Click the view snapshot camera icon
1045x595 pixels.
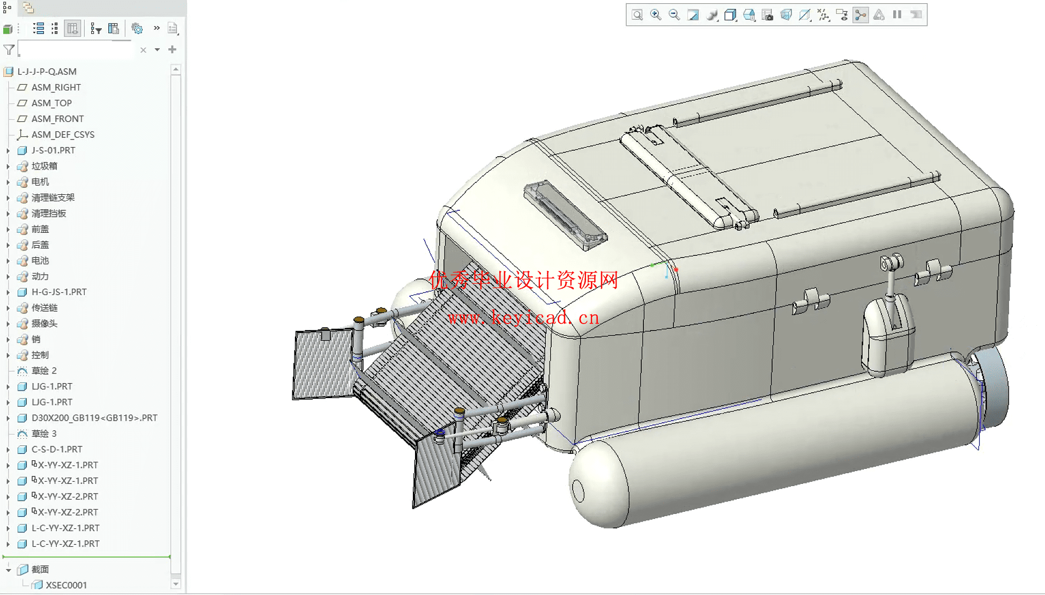767,15
